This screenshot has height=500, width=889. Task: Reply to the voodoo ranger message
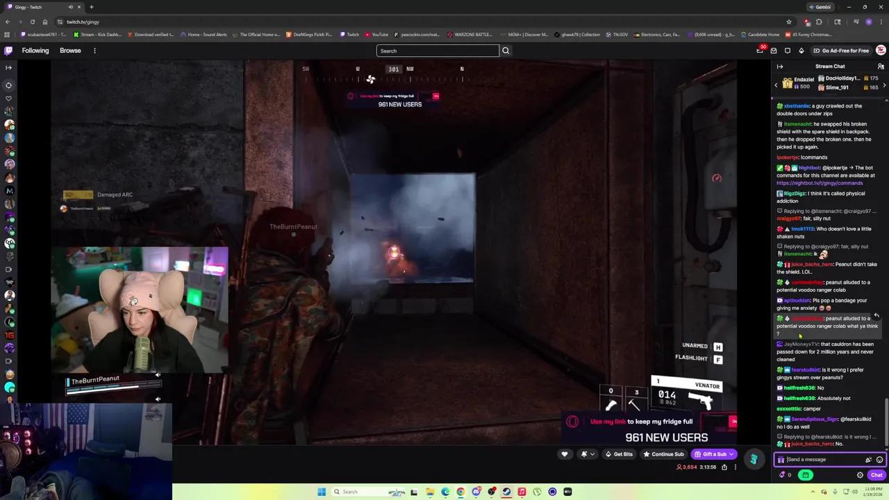(x=876, y=315)
